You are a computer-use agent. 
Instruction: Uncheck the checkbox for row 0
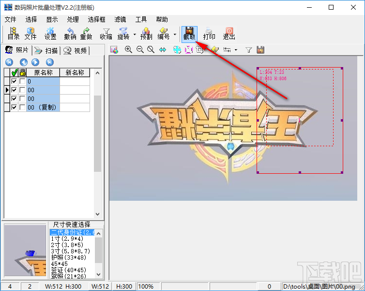tap(14, 81)
